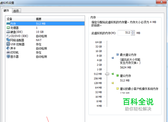Click yellow legend square for minimum guest memory
The width and height of the screenshot is (168, 122).
(x=117, y=88)
